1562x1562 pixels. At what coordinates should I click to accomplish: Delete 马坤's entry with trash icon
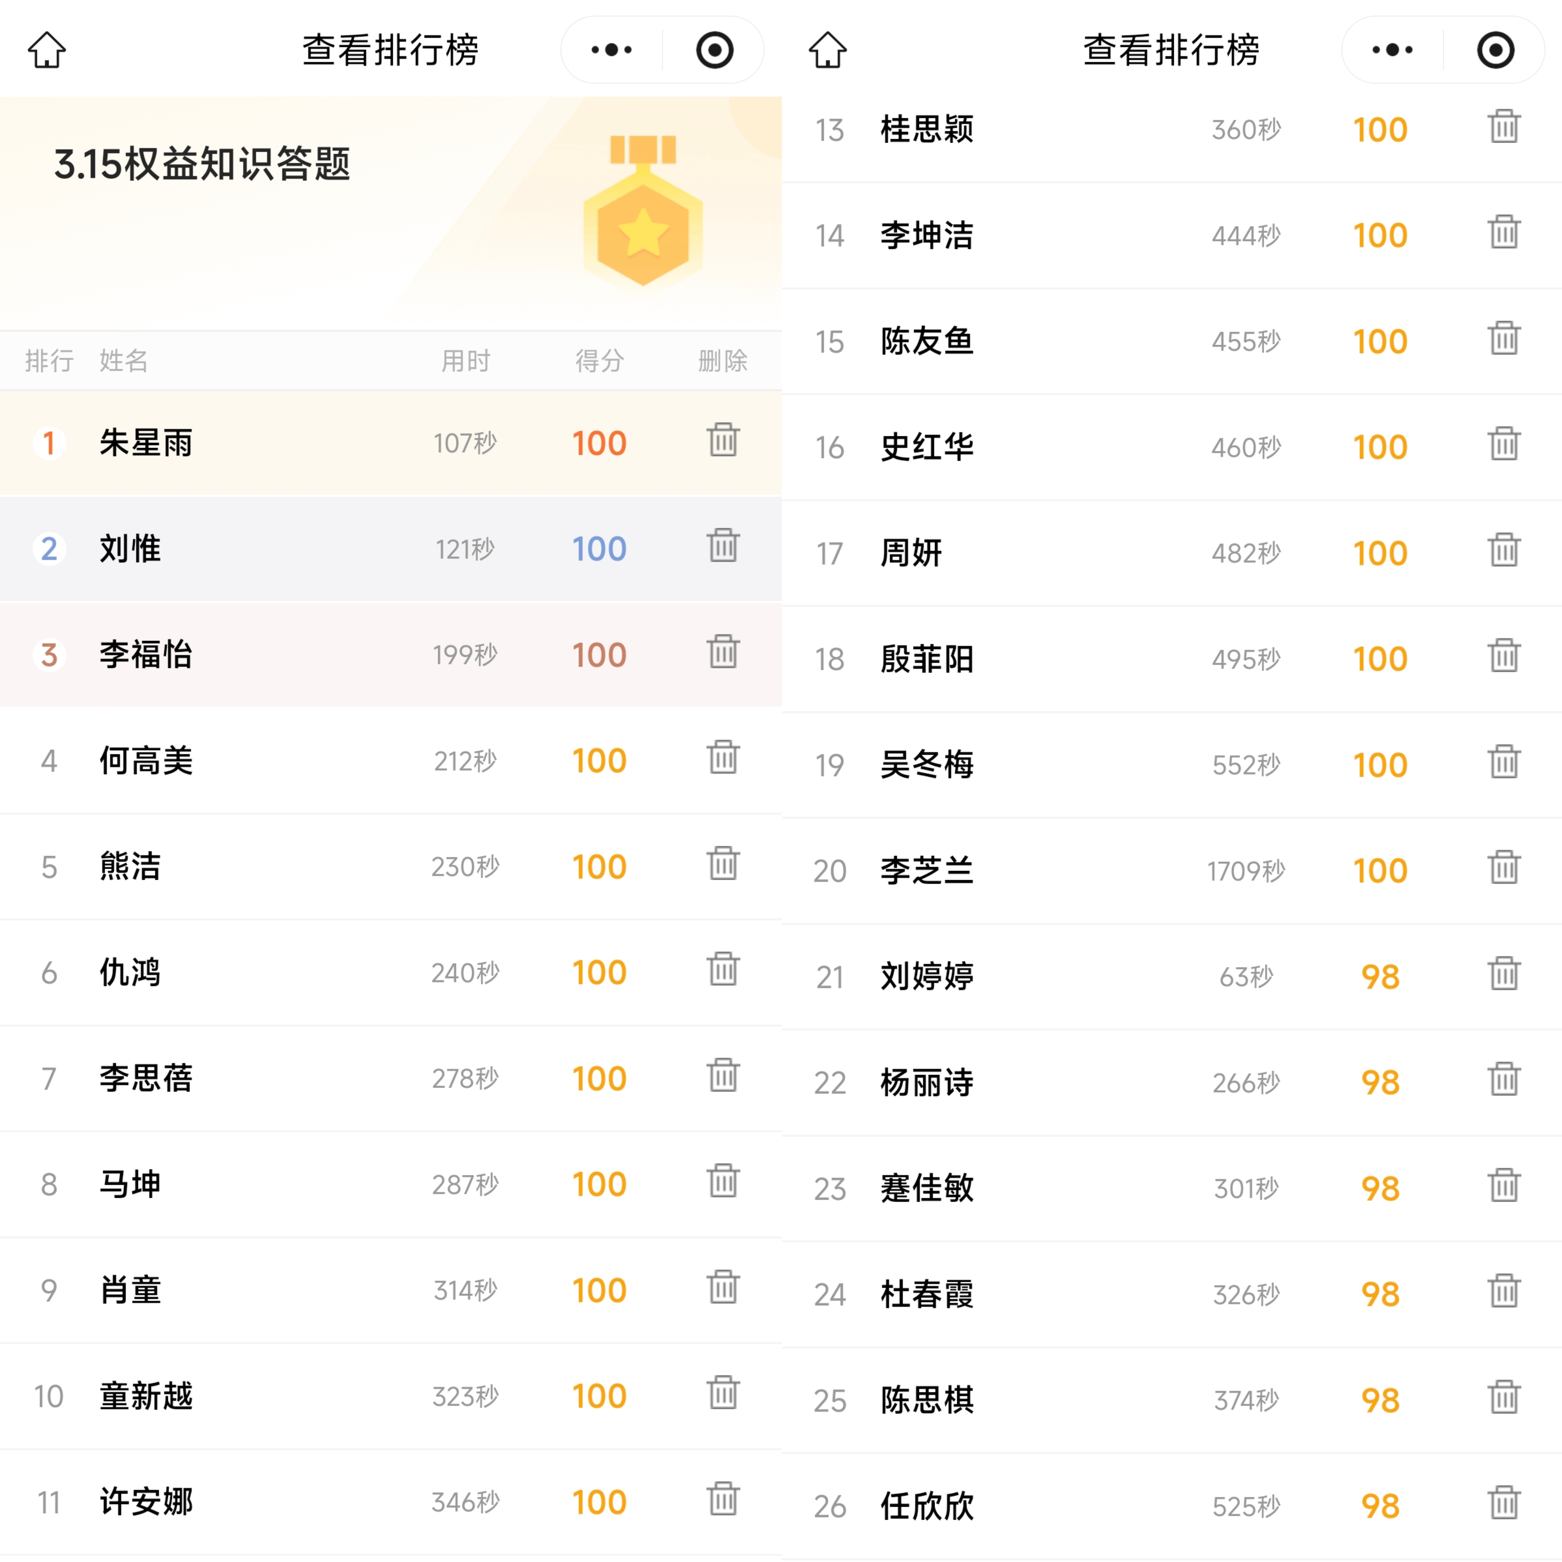coord(723,1182)
